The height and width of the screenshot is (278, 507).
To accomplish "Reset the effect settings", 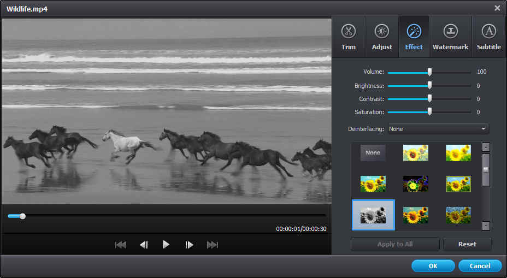I will (467, 244).
